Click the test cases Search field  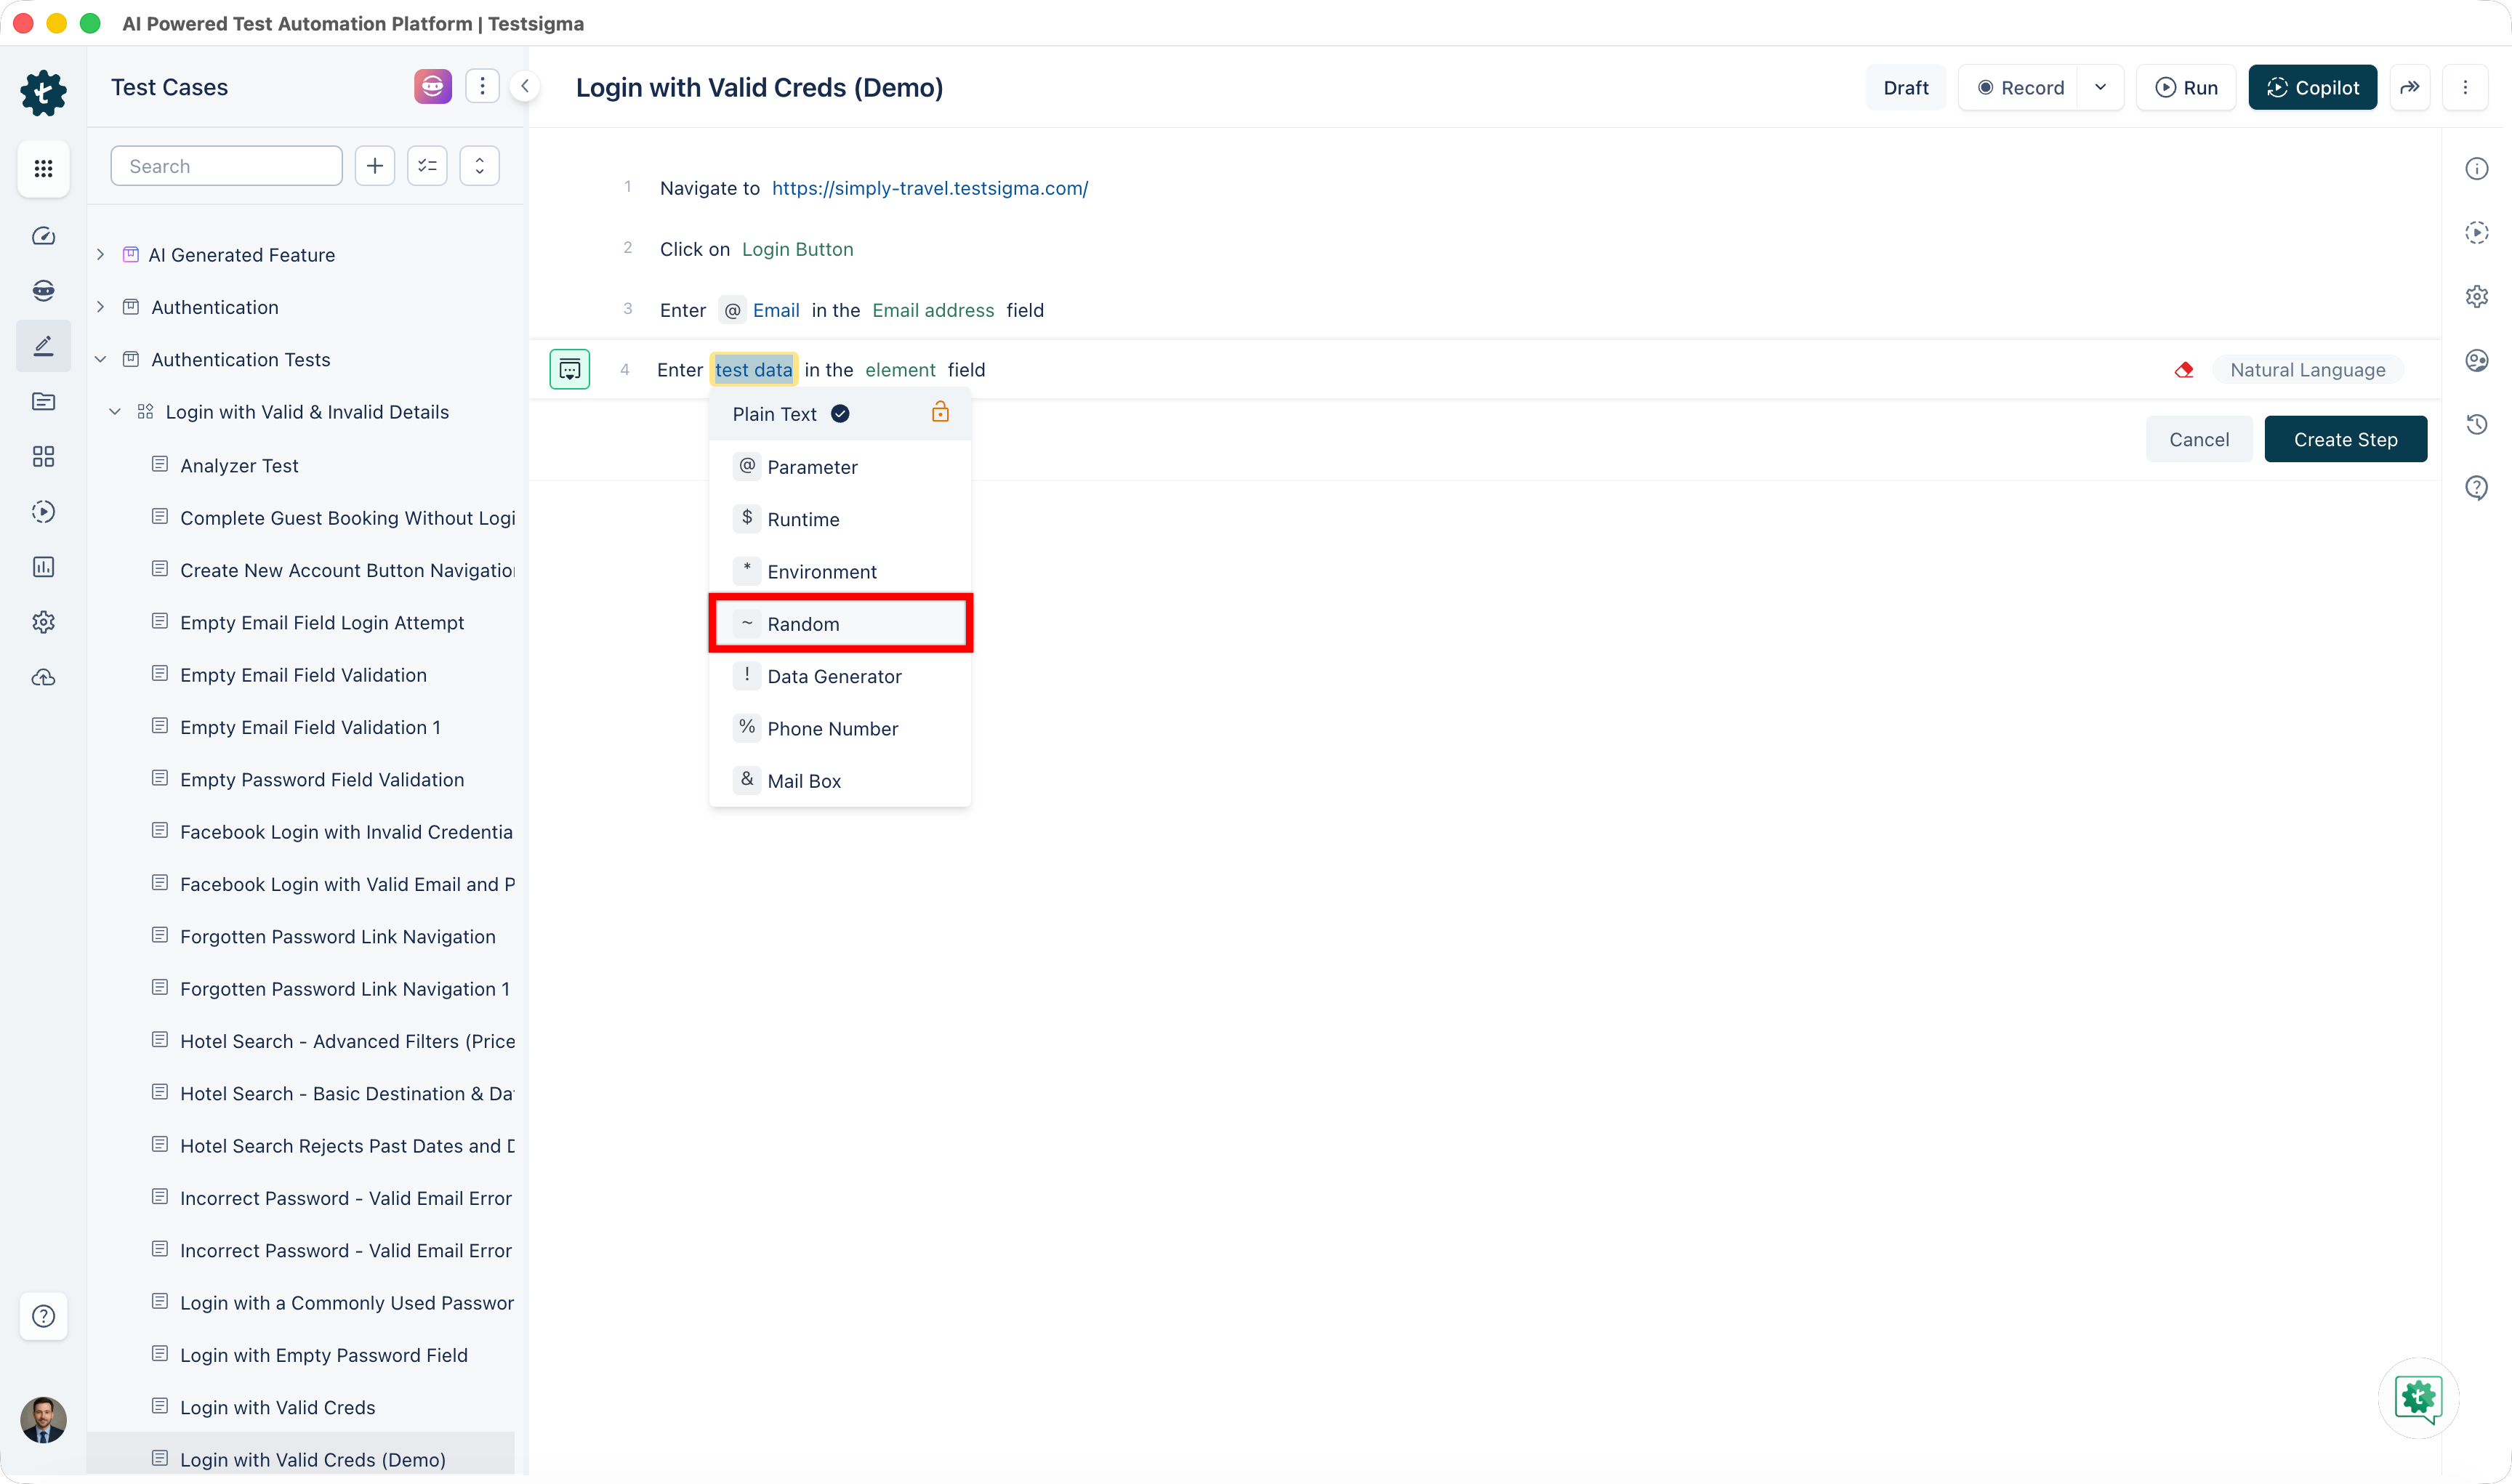coord(226,166)
